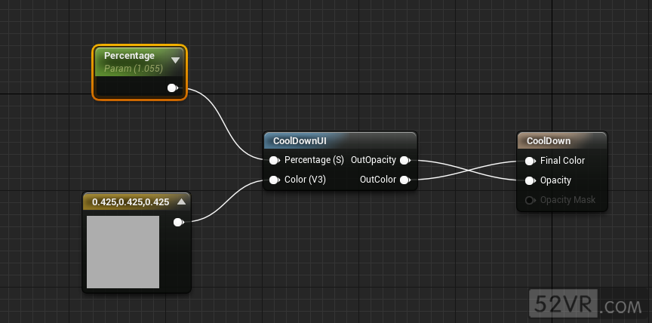Collapse the 0.425 constant node preview arrow
The image size is (652, 323).
181,201
